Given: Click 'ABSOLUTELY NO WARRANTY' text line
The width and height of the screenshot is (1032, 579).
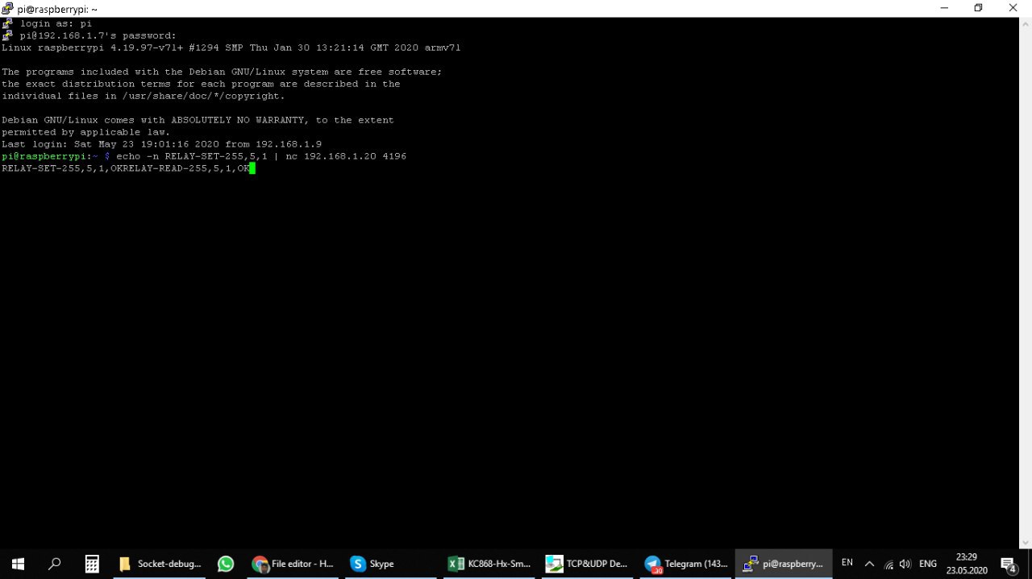Looking at the screenshot, I should click(198, 120).
